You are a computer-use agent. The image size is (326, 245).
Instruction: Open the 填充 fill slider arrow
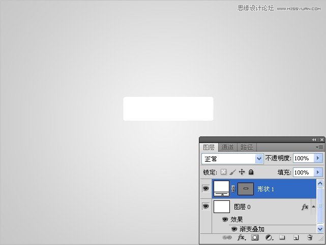pyautogui.click(x=318, y=172)
